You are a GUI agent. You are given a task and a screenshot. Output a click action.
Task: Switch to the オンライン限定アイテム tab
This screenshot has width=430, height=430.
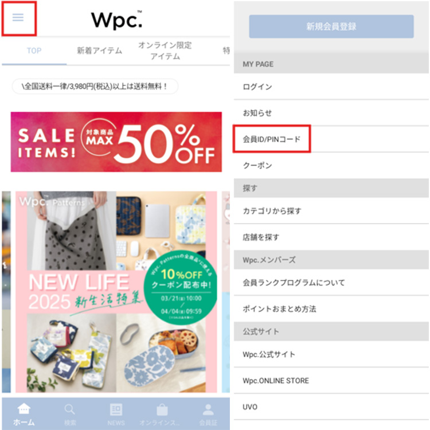click(x=165, y=50)
